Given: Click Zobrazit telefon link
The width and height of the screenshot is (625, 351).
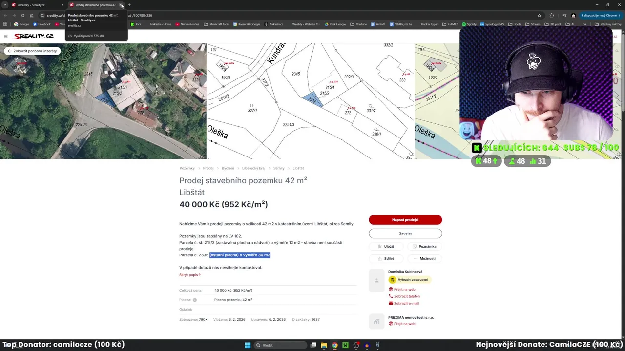Looking at the screenshot, I should pyautogui.click(x=404, y=296).
